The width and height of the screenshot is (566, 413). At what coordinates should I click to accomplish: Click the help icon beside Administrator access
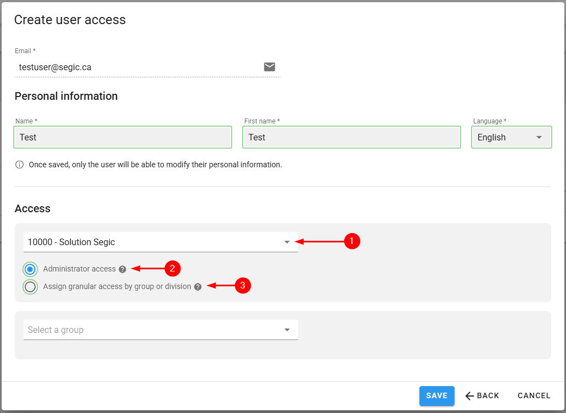click(122, 269)
